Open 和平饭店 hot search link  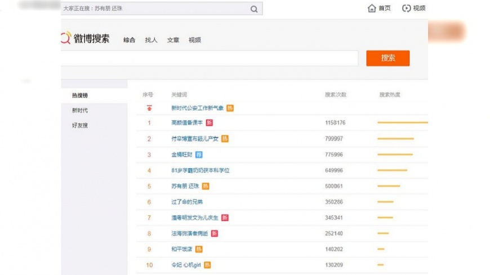pyautogui.click(x=182, y=249)
